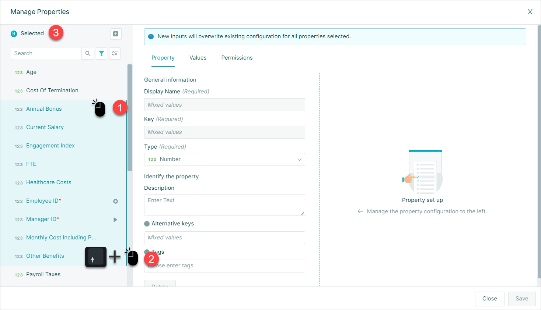Click the Key field

click(x=224, y=132)
